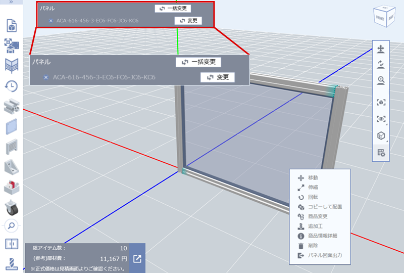Click the bracket parts icon in sidebar

point(11,166)
